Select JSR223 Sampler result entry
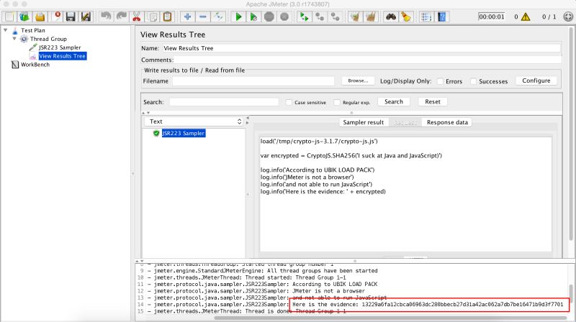The height and width of the screenshot is (322, 576). (184, 133)
